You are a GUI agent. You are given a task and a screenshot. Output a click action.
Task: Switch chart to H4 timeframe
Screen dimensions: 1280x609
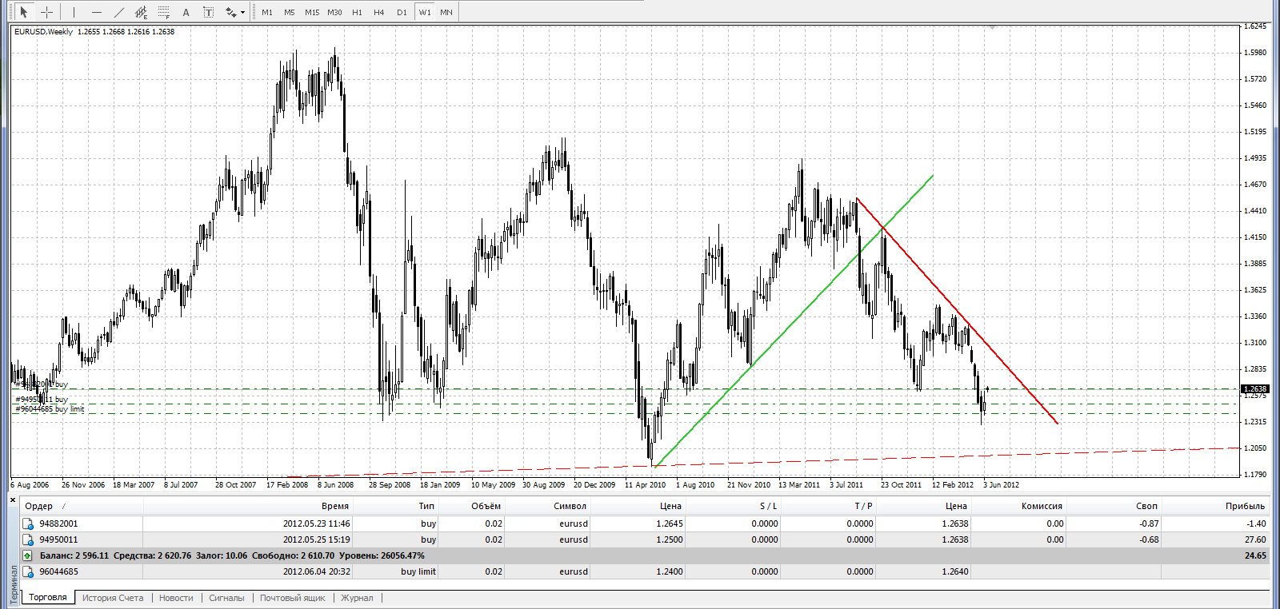pyautogui.click(x=379, y=12)
